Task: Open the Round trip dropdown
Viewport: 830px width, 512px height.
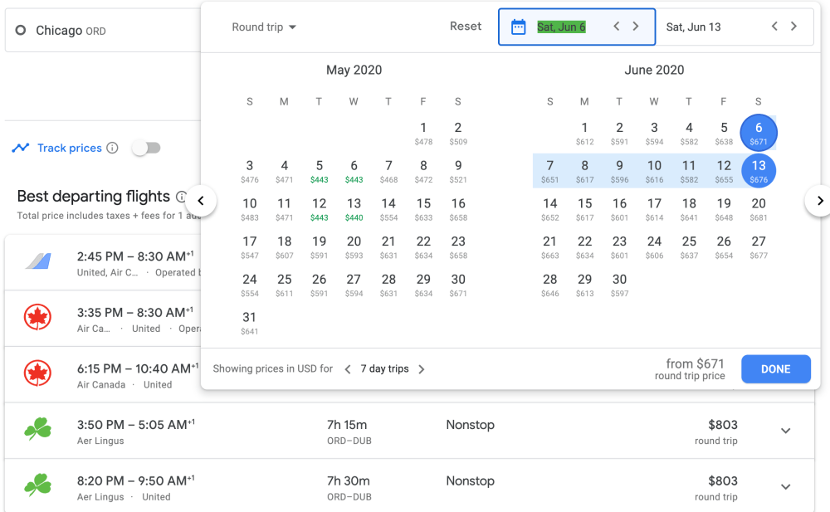Action: coord(264,27)
